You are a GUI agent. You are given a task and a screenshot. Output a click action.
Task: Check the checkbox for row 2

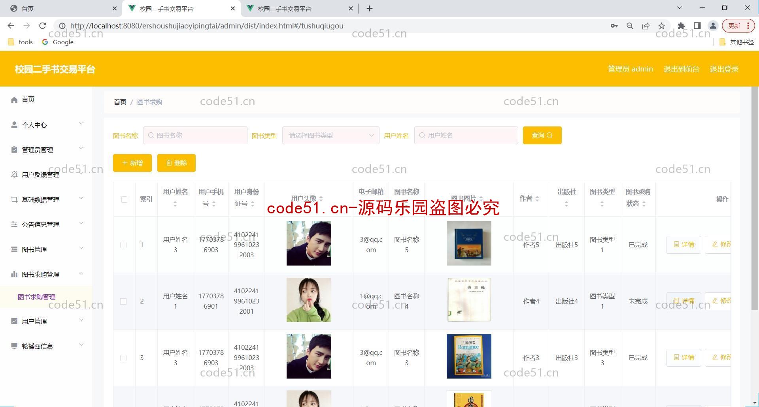pyautogui.click(x=123, y=301)
